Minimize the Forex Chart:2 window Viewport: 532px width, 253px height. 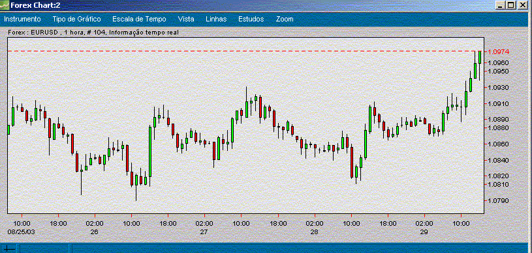(x=500, y=5)
